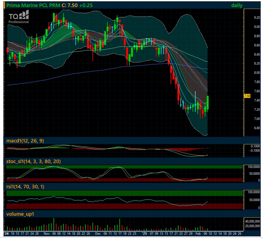
Task: Click the 'Dec' date axis label
Action: (98, 233)
